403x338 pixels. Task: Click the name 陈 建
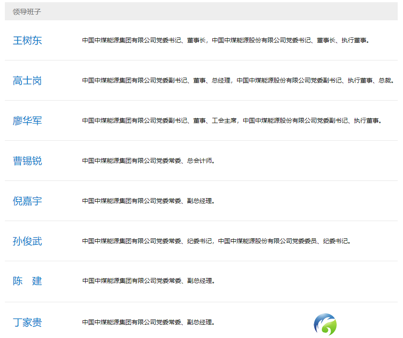pos(27,281)
